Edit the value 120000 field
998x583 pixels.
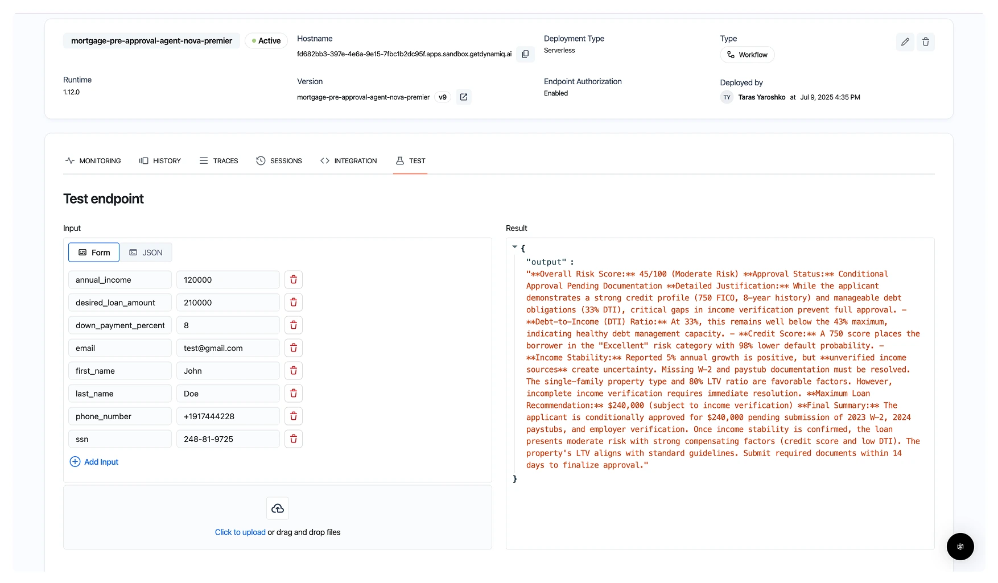tap(228, 280)
